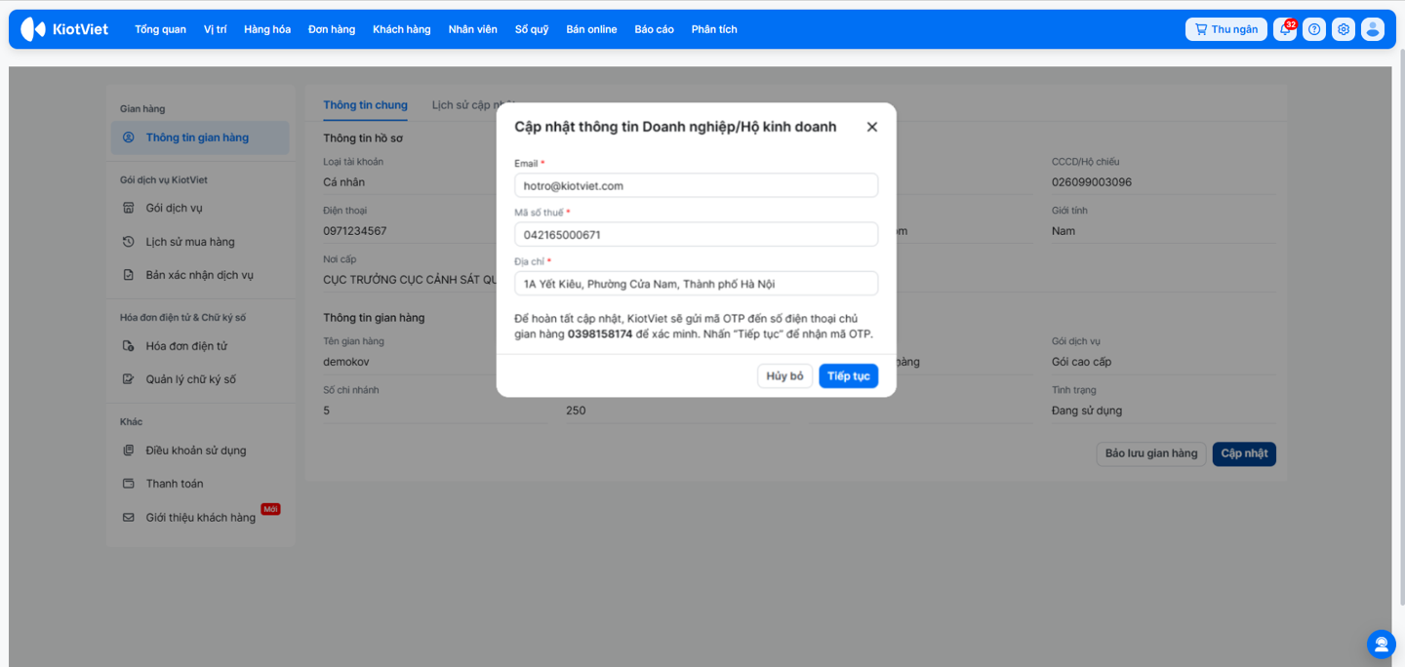Click the Quản lý chữ ký số signature icon

[128, 379]
